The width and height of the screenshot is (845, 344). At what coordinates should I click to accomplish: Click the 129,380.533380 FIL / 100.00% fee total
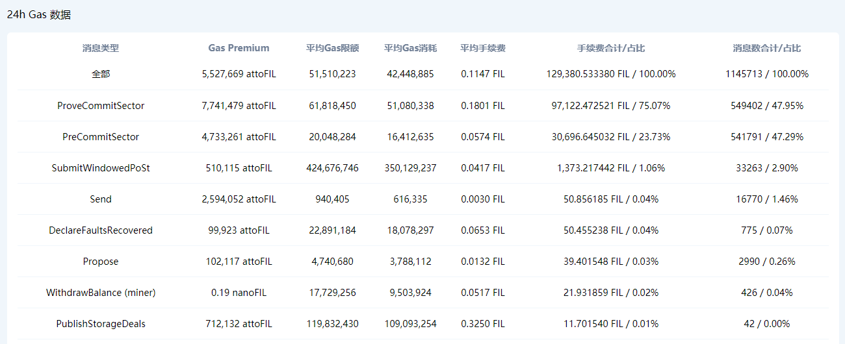[611, 74]
